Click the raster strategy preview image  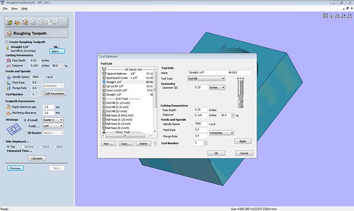click(x=14, y=129)
